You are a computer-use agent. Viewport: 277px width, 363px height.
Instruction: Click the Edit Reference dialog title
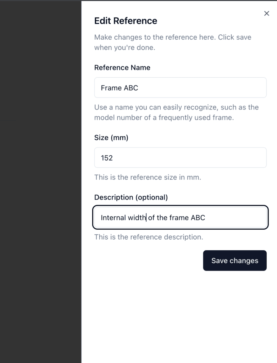pyautogui.click(x=125, y=21)
